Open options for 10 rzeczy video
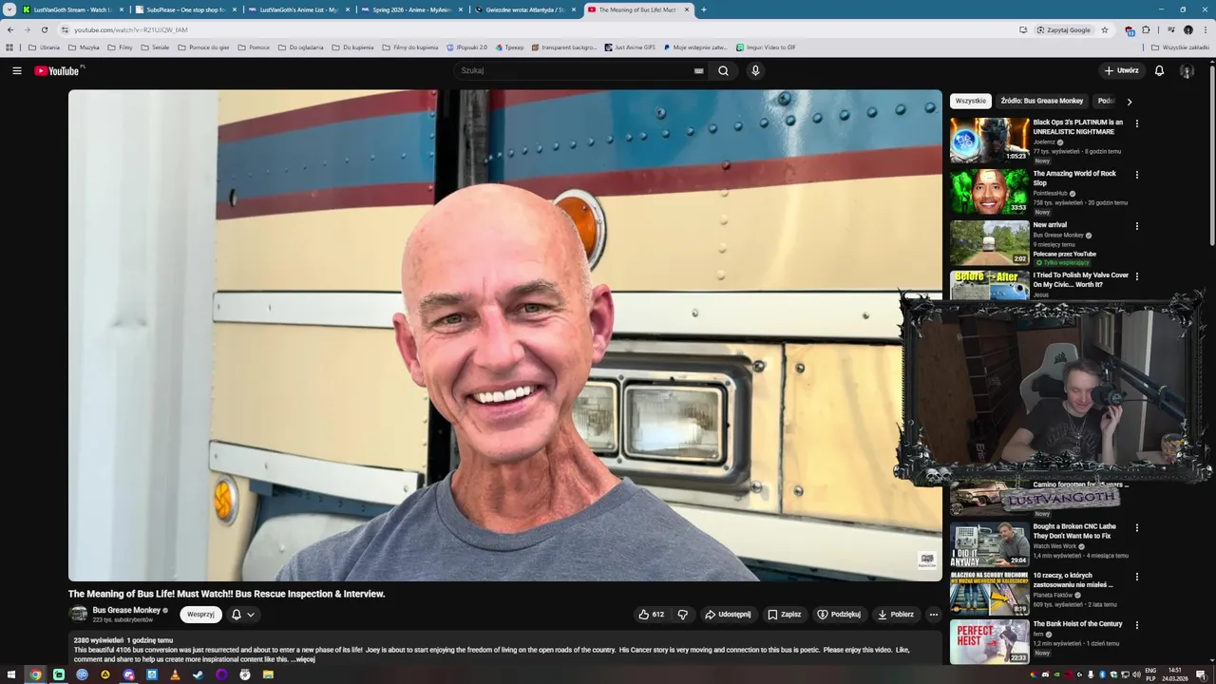 tap(1136, 577)
